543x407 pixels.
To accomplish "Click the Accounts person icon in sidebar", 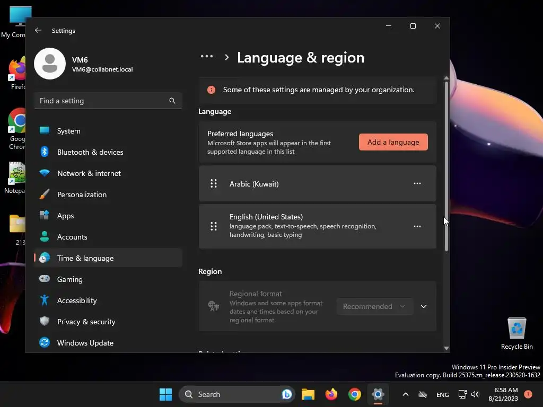I will click(45, 236).
